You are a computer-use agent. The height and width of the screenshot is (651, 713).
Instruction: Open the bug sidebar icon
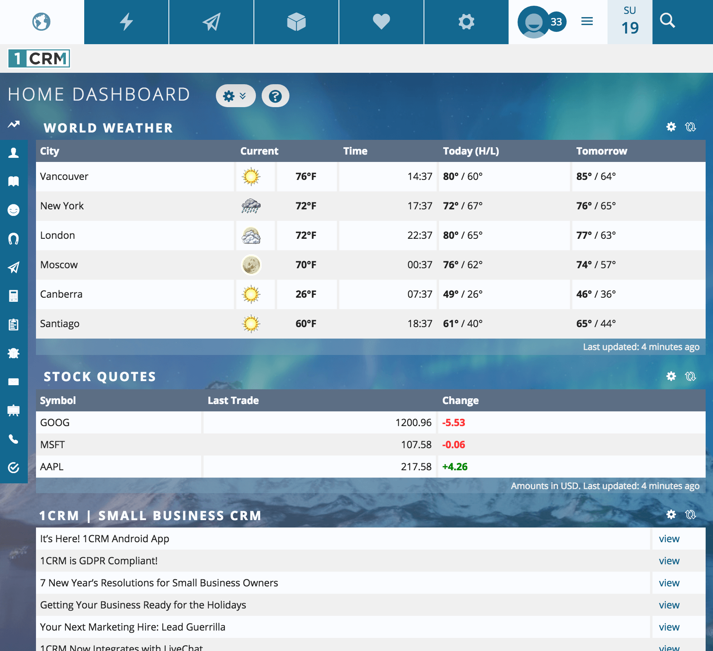click(x=13, y=353)
